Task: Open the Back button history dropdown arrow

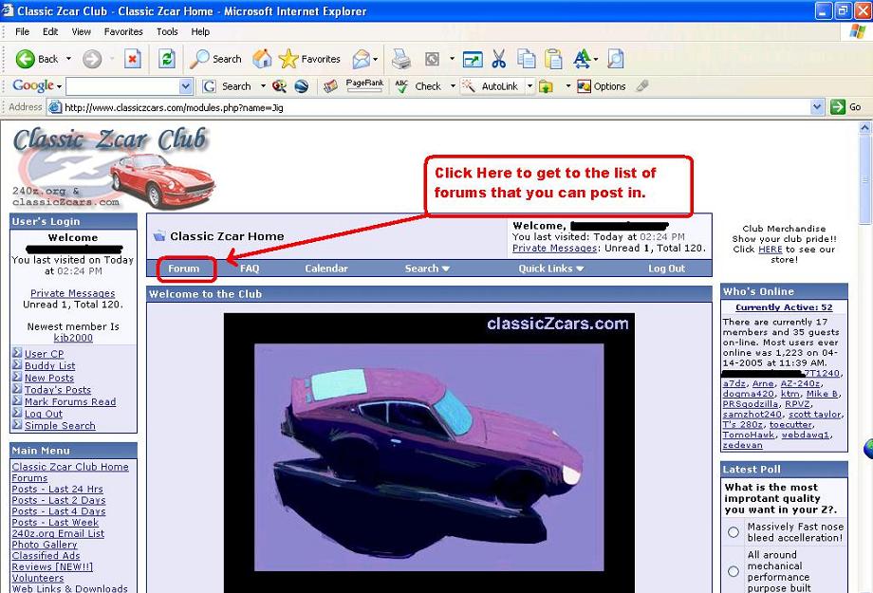Action: 68,59
